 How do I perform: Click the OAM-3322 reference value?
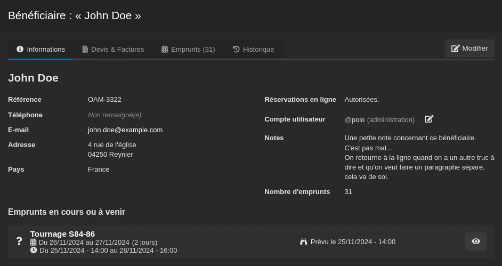104,100
